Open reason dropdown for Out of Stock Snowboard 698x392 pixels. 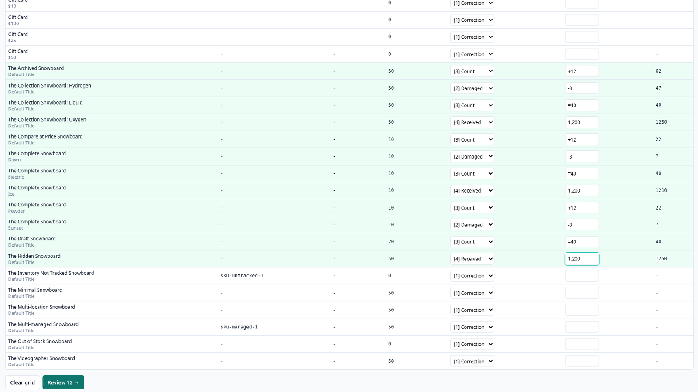click(x=472, y=344)
